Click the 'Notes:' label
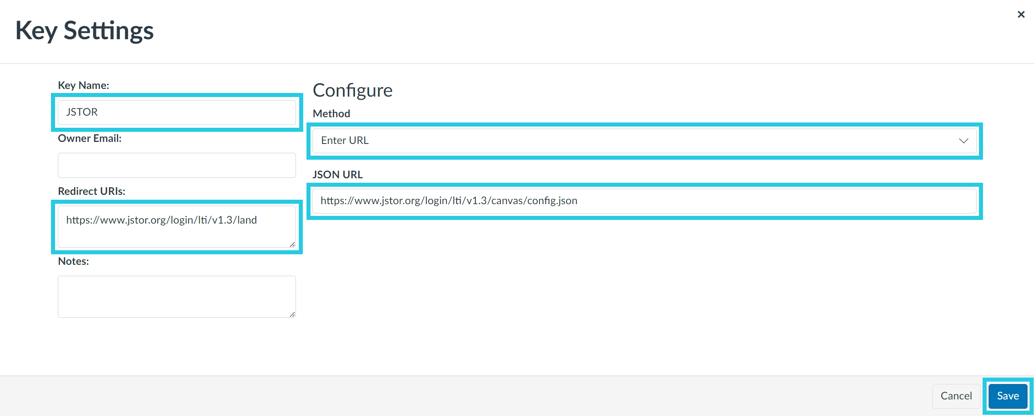Viewport: 1034px width, 416px height. pos(74,261)
